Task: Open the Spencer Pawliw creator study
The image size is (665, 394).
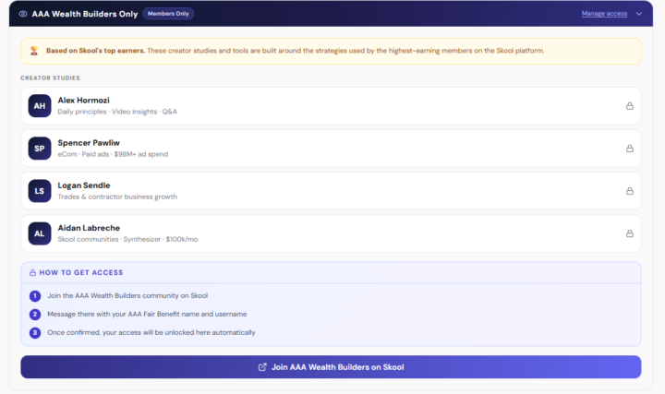Action: coord(331,149)
